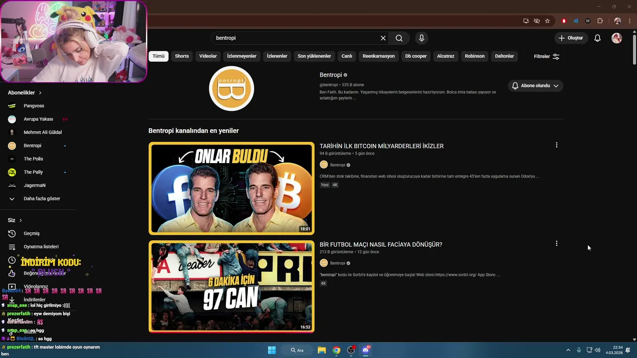Screen dimensions: 637x358
Task: Open the black cat extension icon
Action: click(x=588, y=21)
